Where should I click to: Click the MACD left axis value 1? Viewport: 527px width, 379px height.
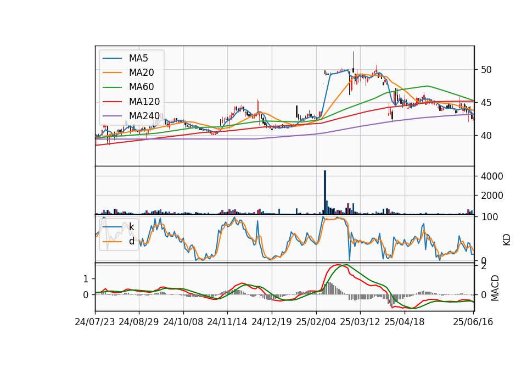(x=86, y=279)
